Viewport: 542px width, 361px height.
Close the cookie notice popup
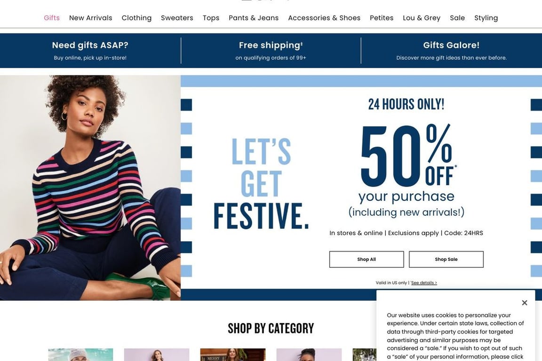click(525, 303)
